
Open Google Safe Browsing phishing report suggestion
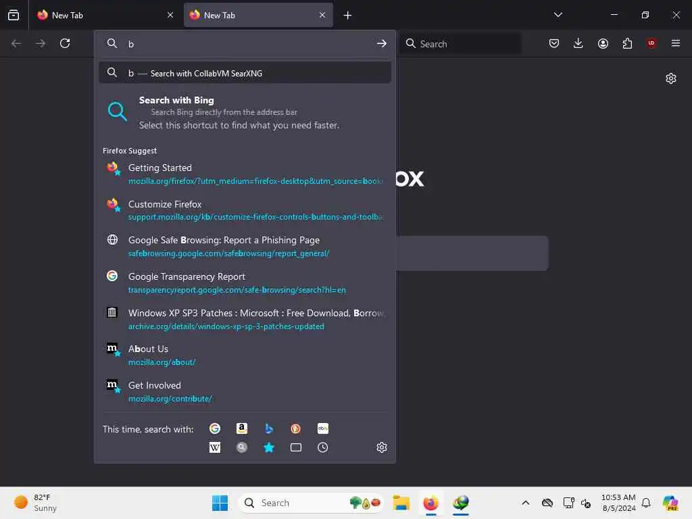245,246
